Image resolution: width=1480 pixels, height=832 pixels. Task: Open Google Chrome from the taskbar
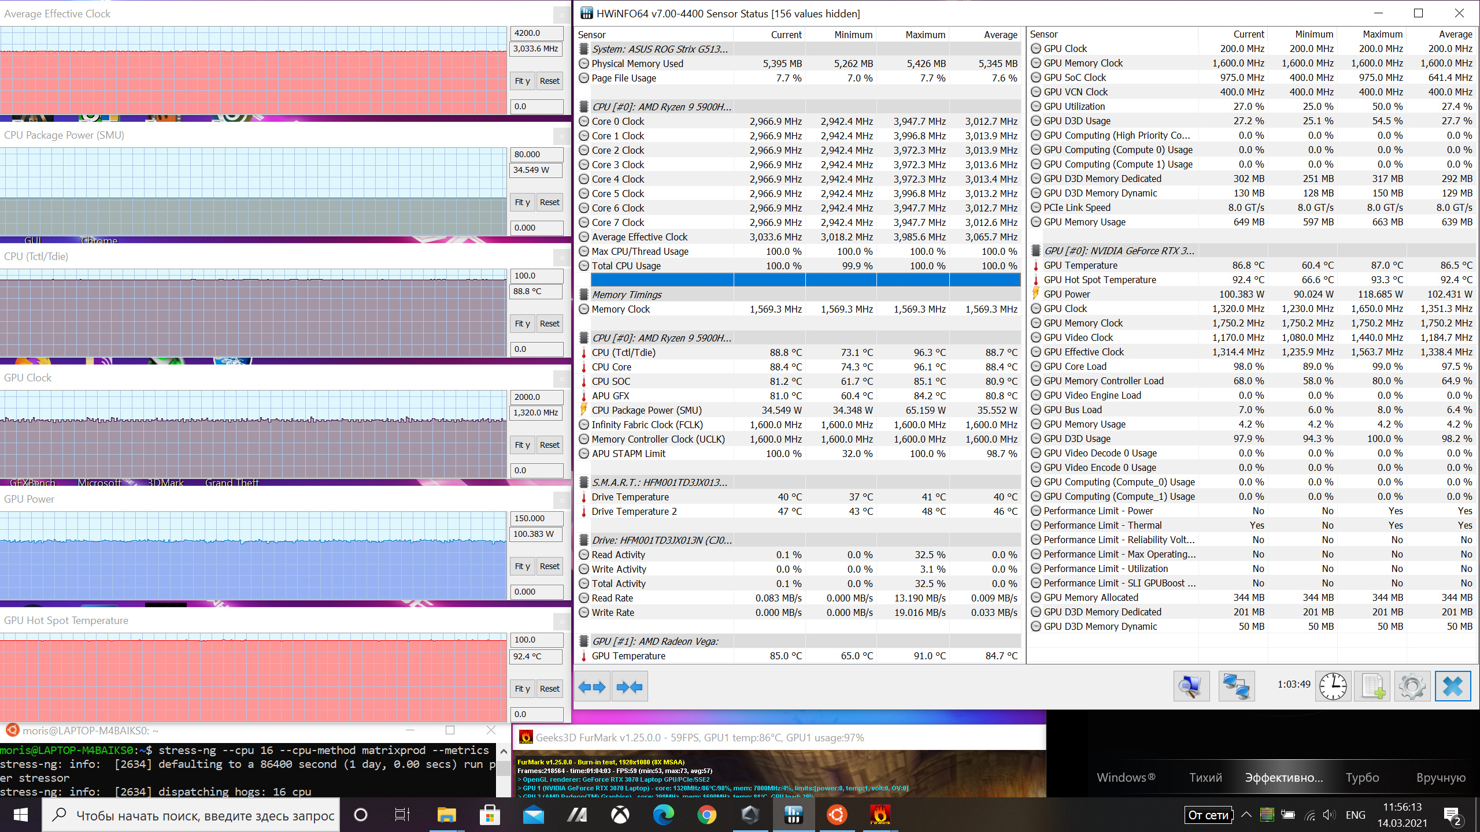706,815
